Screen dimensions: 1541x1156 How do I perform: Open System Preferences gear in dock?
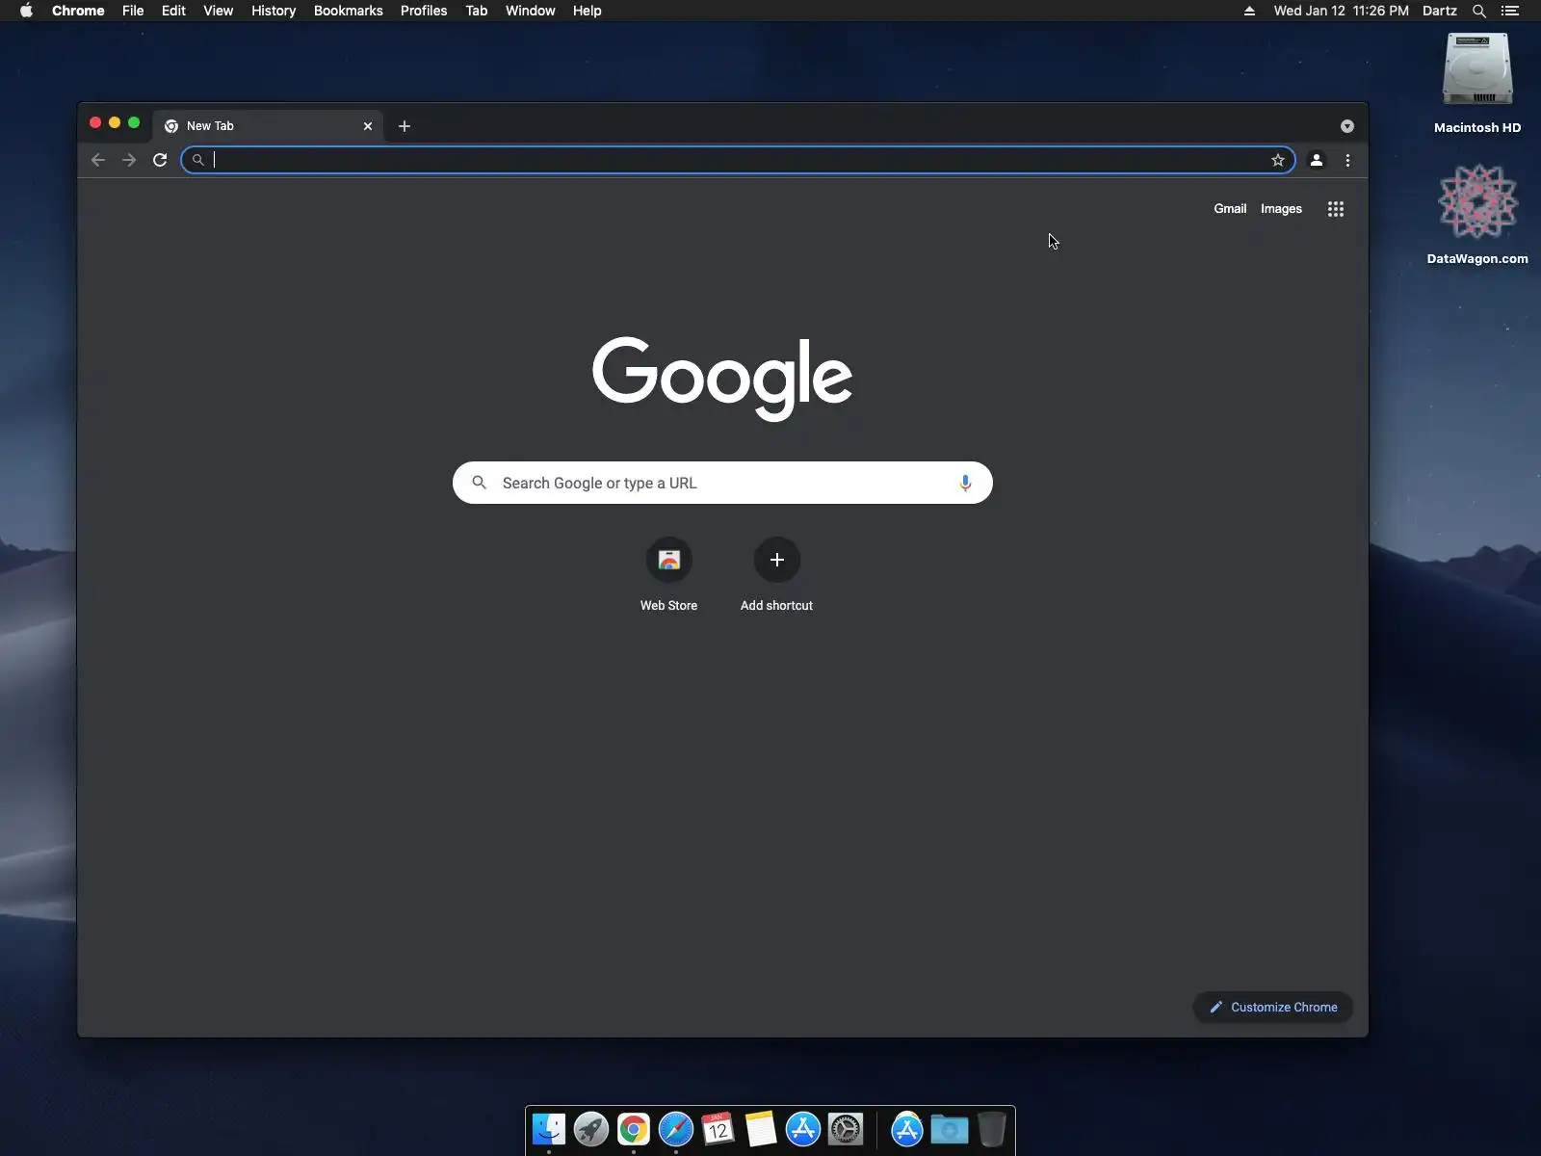tap(846, 1129)
